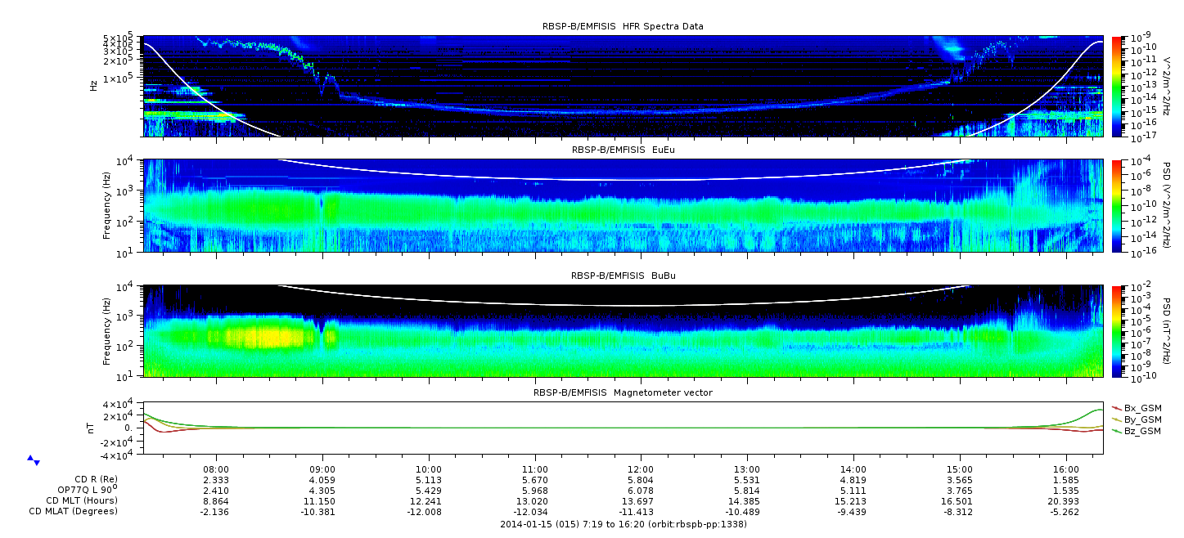Click the Magnetometer vector plot title

(623, 392)
